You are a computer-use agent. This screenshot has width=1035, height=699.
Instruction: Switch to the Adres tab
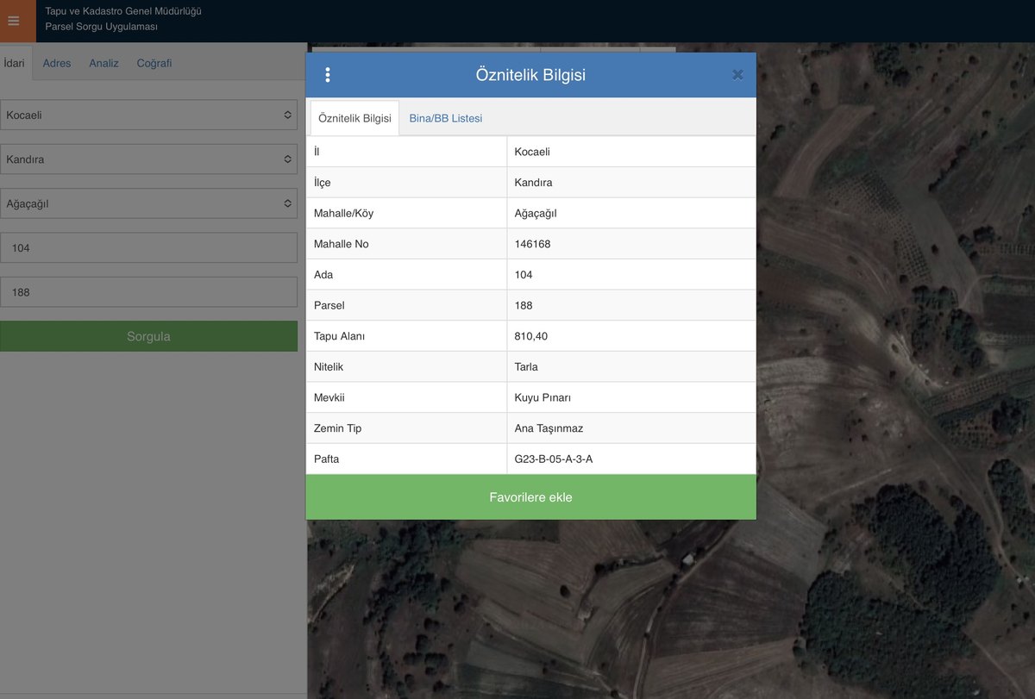pos(57,63)
